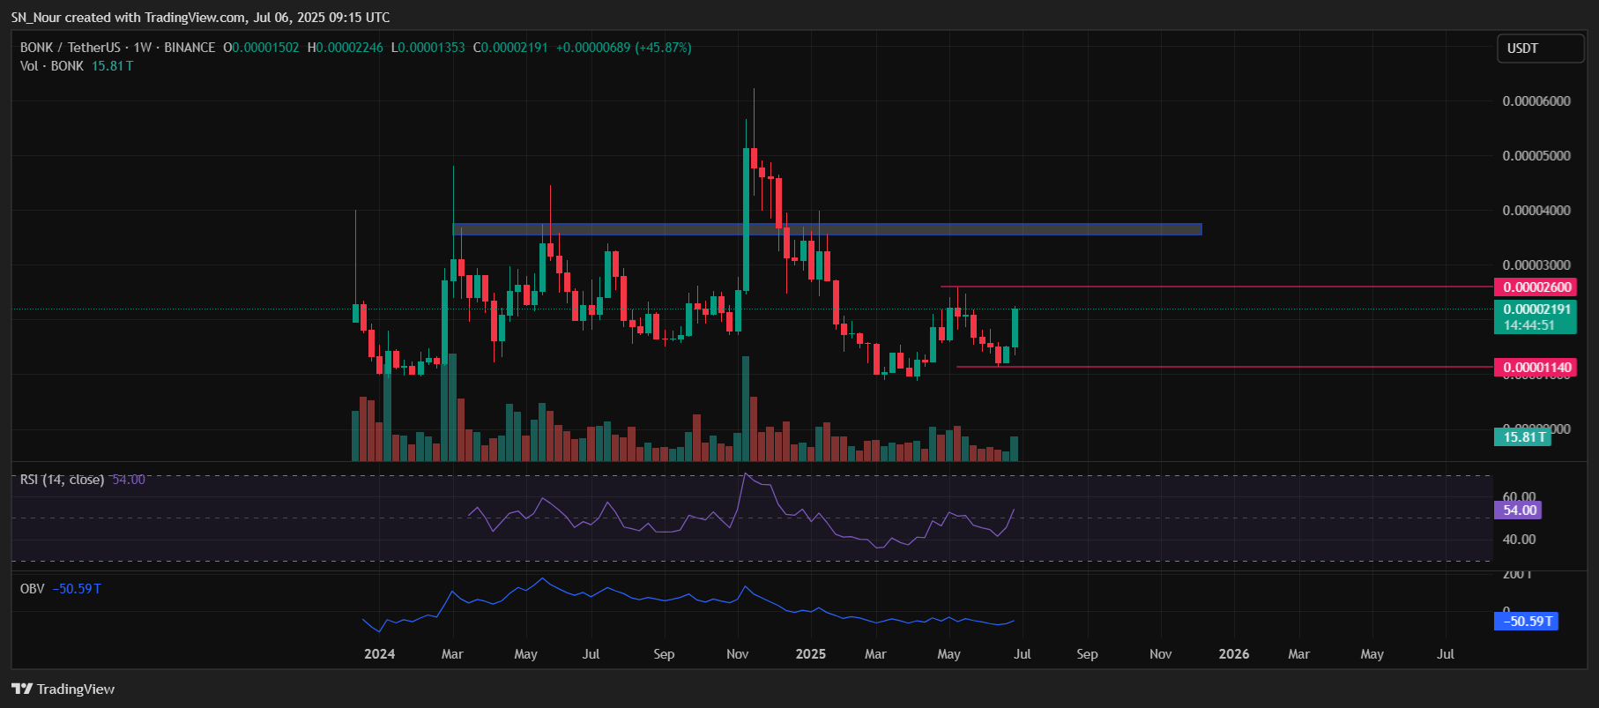Click the 0.00001140 red price label
The width and height of the screenshot is (1599, 708).
click(1536, 368)
